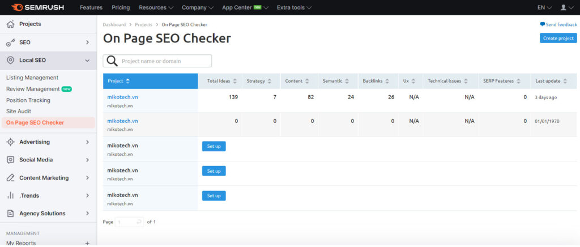
Task: Open the Company dropdown menu
Action: (x=198, y=7)
